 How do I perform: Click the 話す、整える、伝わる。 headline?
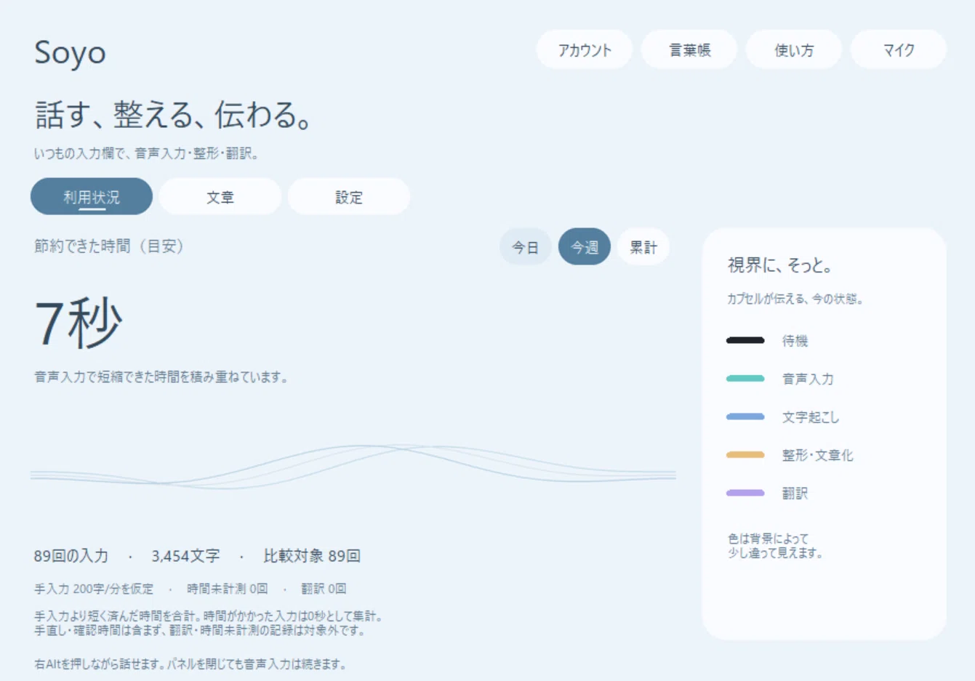click(x=174, y=115)
